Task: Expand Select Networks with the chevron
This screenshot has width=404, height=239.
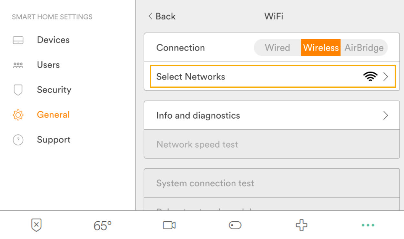Action: tap(386, 77)
